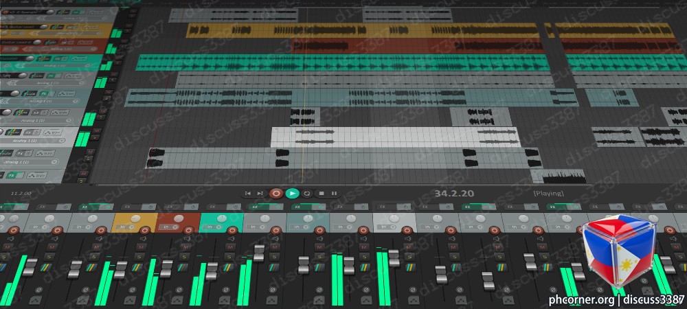Screen dimensions: 687x309
Task: Open Analog input dropdown on red Guitar lead II track
Action: (61, 49)
